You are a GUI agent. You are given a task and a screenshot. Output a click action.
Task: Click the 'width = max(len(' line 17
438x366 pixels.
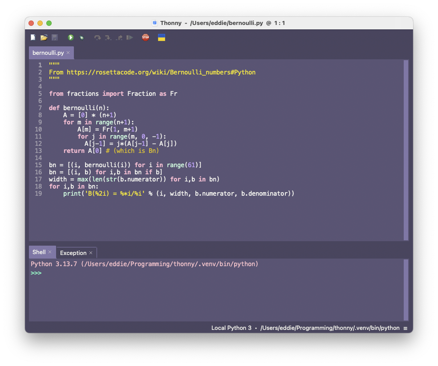(134, 179)
